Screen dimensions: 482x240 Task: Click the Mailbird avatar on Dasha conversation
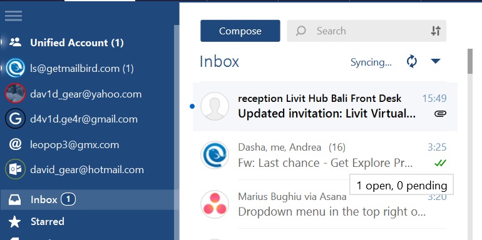tap(215, 155)
